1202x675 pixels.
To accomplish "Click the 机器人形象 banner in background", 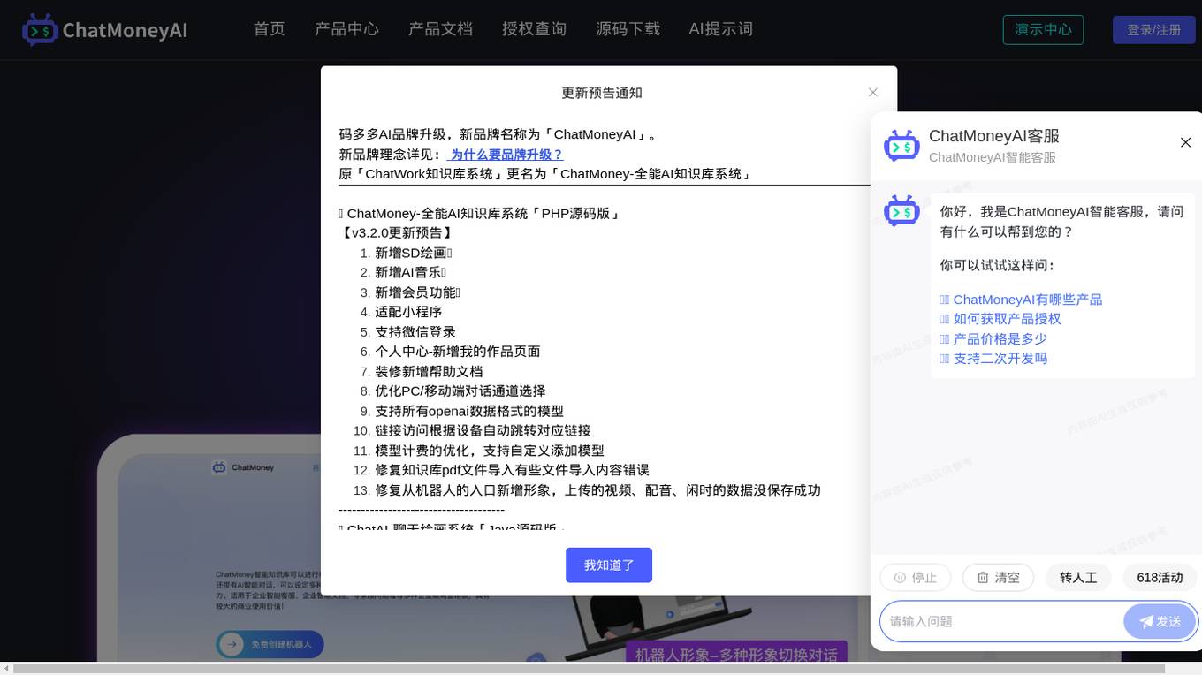I will pyautogui.click(x=736, y=654).
